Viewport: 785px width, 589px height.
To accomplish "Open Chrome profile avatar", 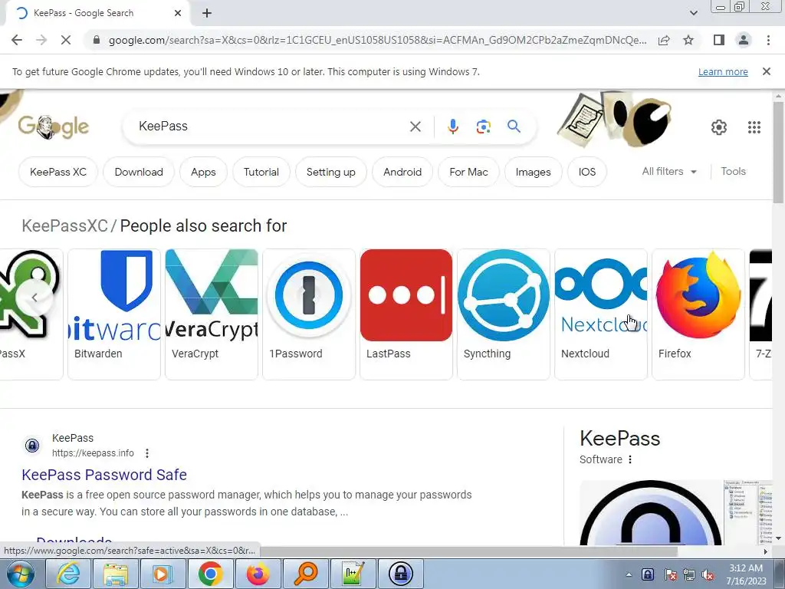I will click(744, 40).
